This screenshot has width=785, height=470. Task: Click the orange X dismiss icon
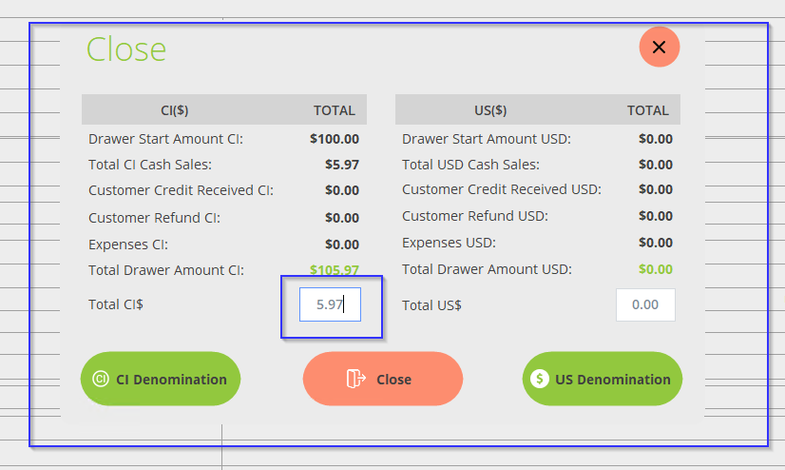coord(659,48)
